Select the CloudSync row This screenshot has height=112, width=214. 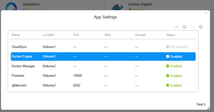(19, 47)
